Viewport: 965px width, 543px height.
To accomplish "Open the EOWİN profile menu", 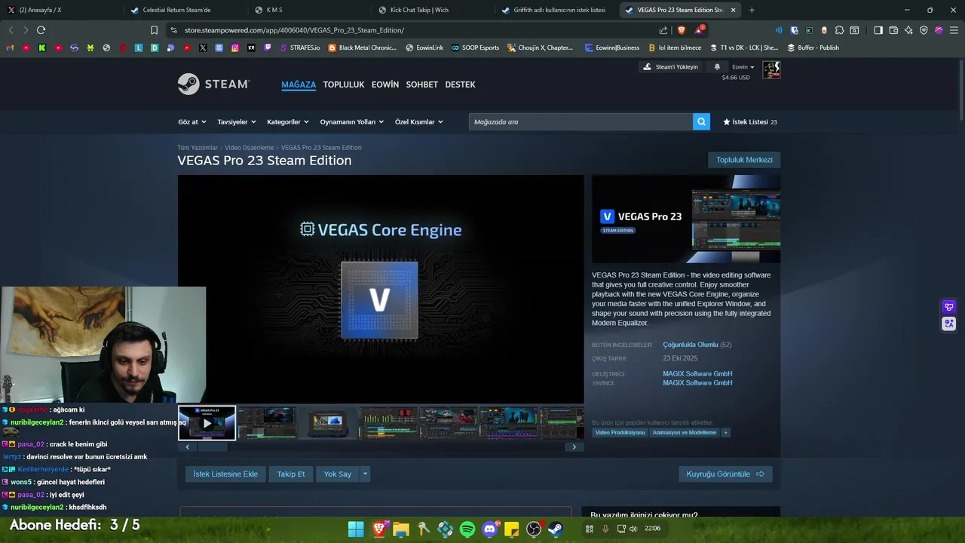I will pos(385,84).
